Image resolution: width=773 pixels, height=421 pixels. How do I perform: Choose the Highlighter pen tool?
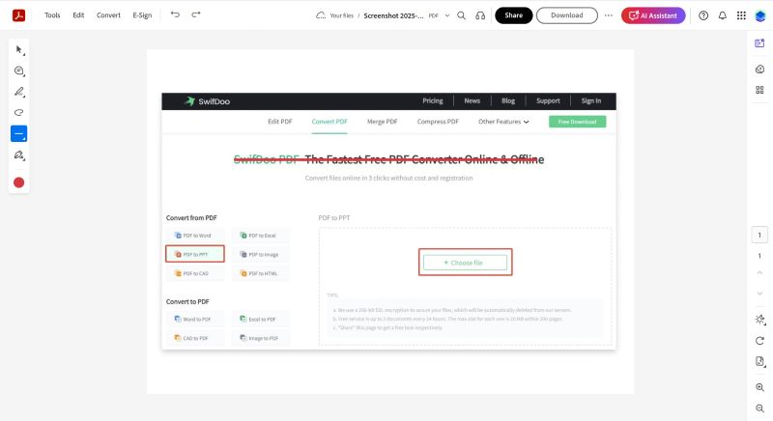click(x=19, y=92)
